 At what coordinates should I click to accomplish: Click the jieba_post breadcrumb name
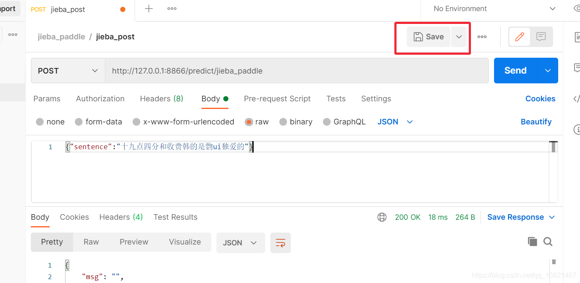pyautogui.click(x=115, y=37)
